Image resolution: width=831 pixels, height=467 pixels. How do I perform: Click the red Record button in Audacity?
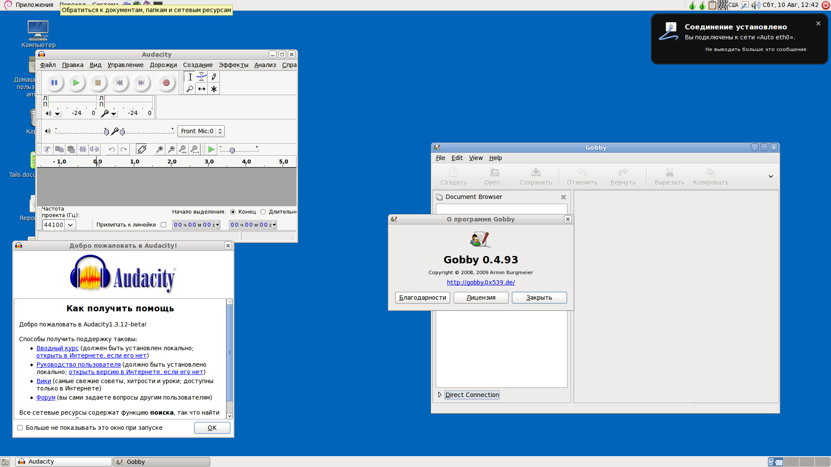(166, 83)
